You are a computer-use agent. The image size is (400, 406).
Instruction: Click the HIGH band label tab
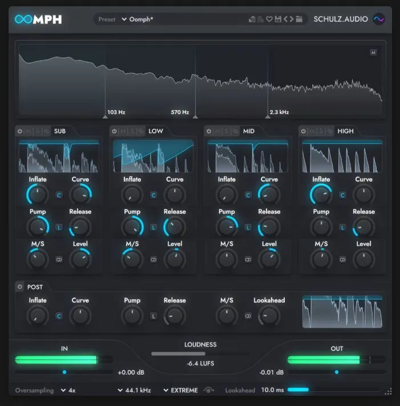coord(345,131)
